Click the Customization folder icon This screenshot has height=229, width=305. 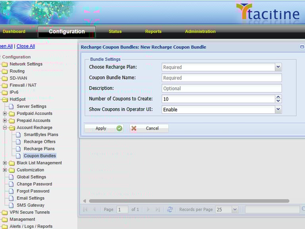(12, 170)
